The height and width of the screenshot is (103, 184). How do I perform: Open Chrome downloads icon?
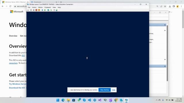click(170, 6)
